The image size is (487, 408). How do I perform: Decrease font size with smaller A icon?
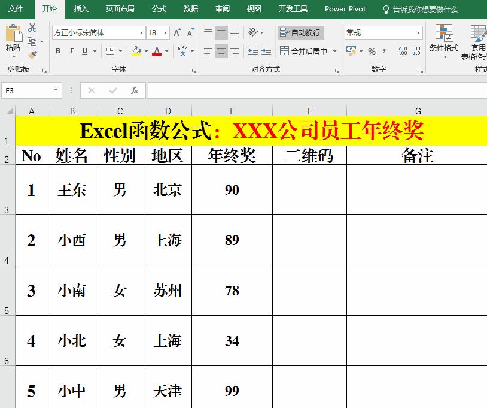point(190,33)
